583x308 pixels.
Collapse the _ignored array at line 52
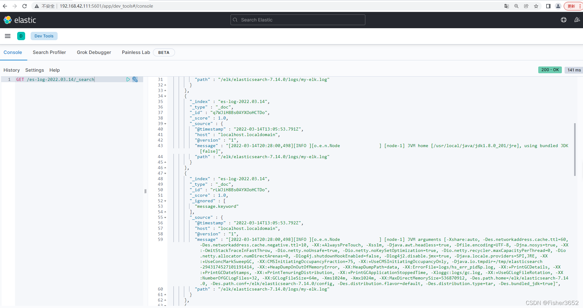tap(165, 201)
